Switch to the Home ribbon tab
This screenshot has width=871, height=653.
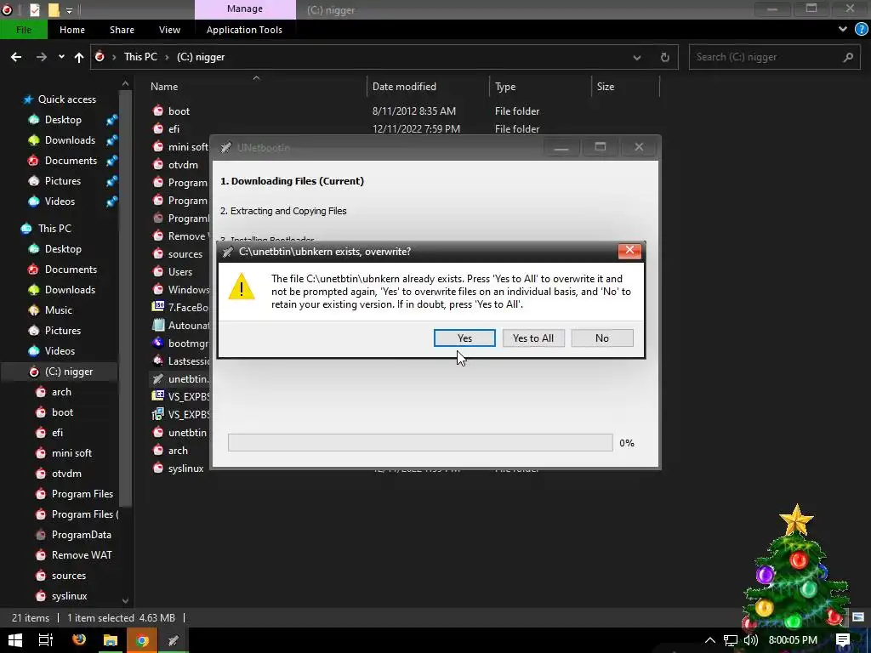tap(72, 30)
